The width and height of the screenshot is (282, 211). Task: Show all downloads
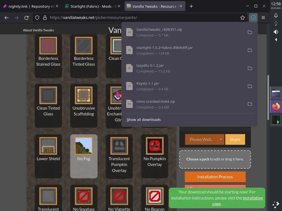click(x=143, y=120)
